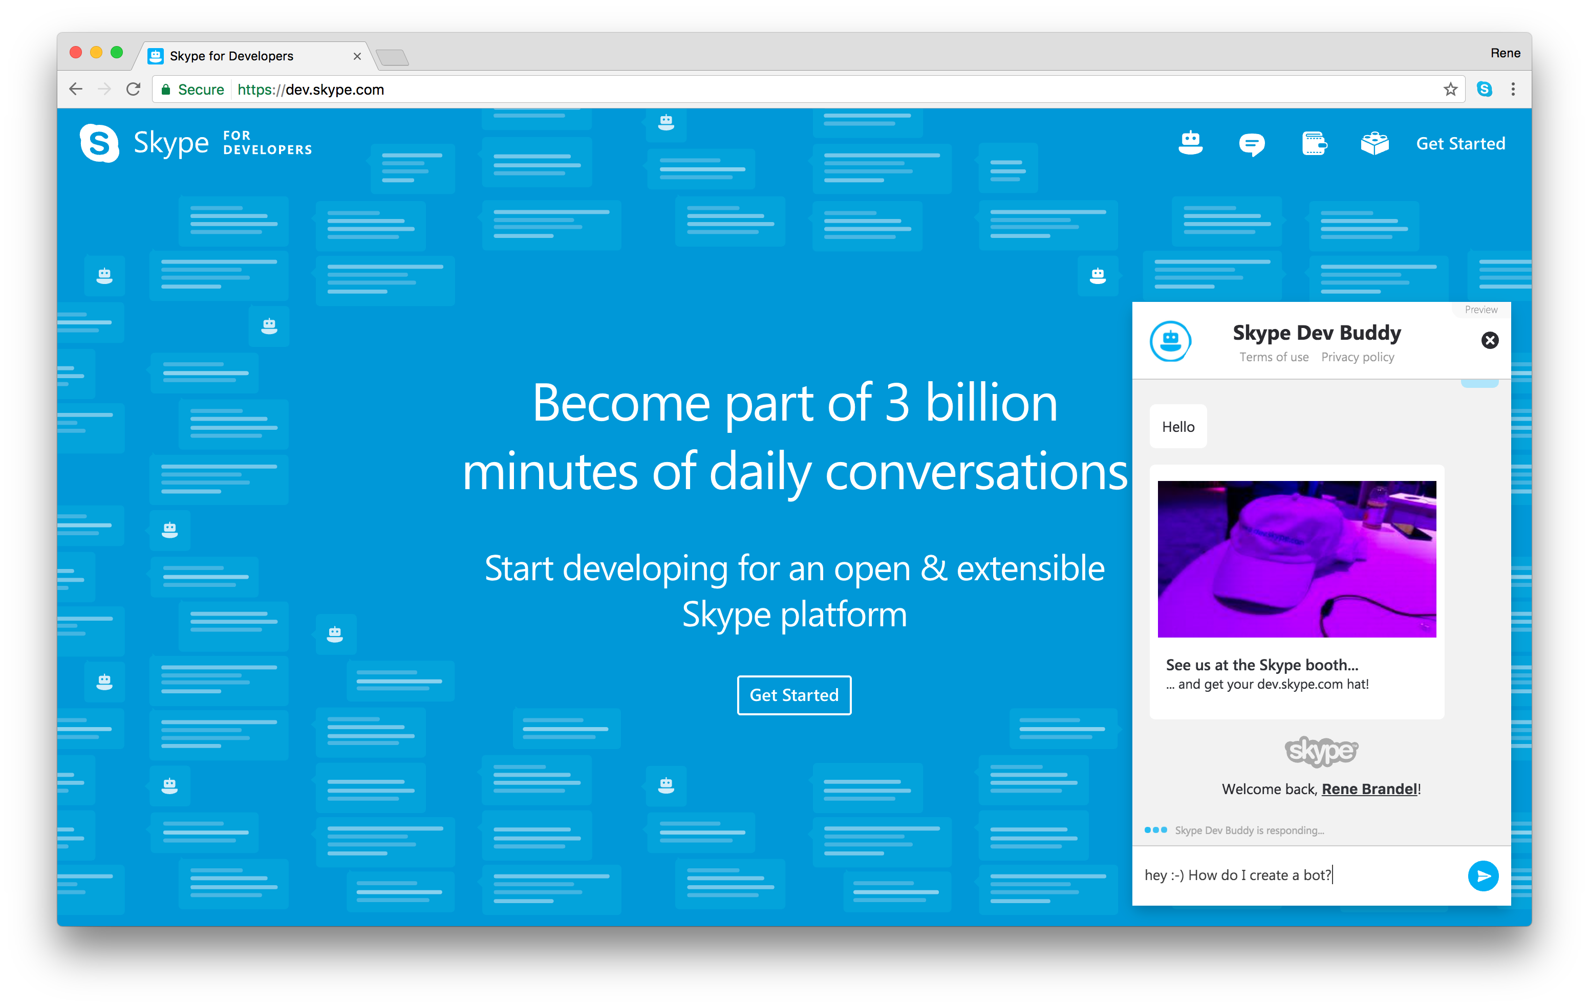Send the chat message with the arrow button

pyautogui.click(x=1483, y=875)
